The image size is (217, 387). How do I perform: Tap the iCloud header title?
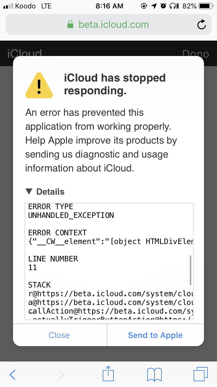(x=25, y=54)
